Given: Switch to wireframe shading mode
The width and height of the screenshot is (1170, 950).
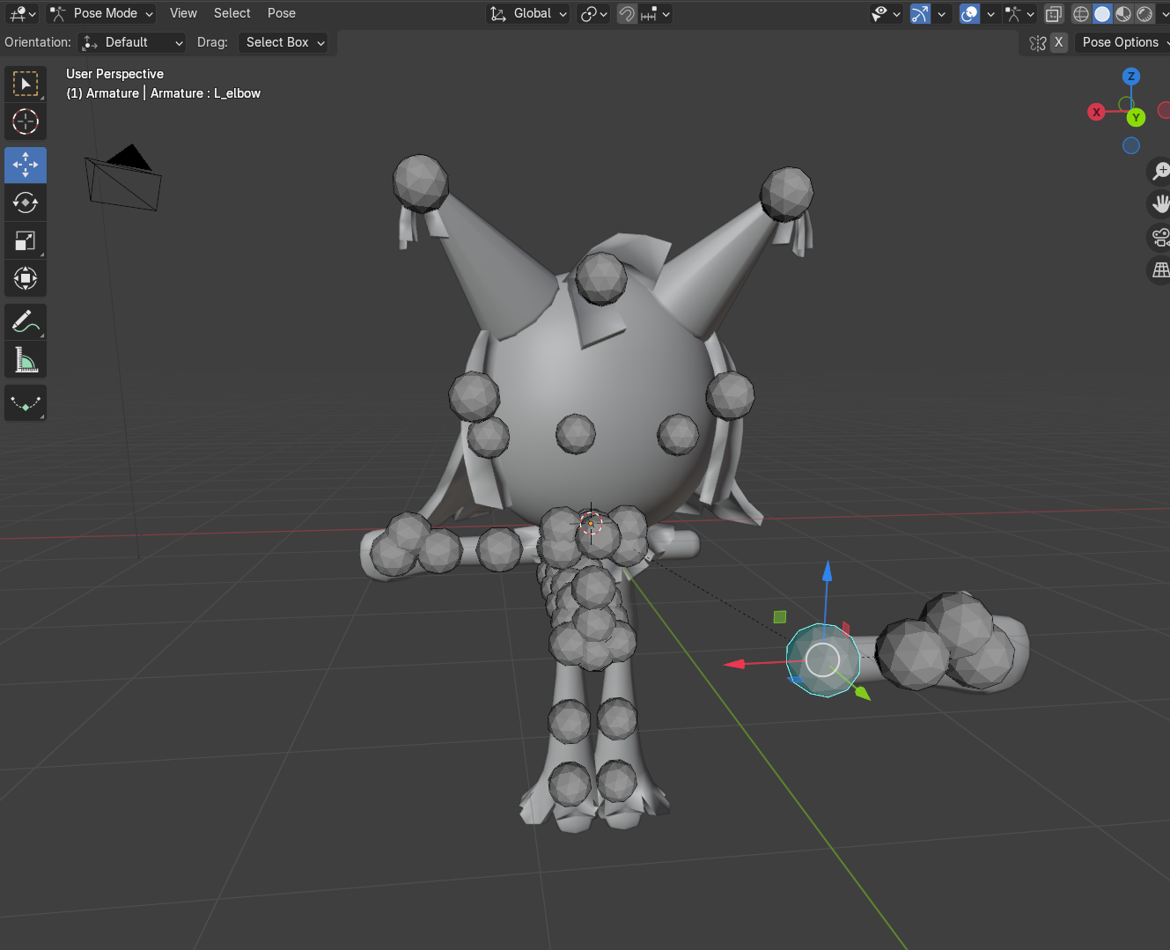Looking at the screenshot, I should tap(1081, 13).
